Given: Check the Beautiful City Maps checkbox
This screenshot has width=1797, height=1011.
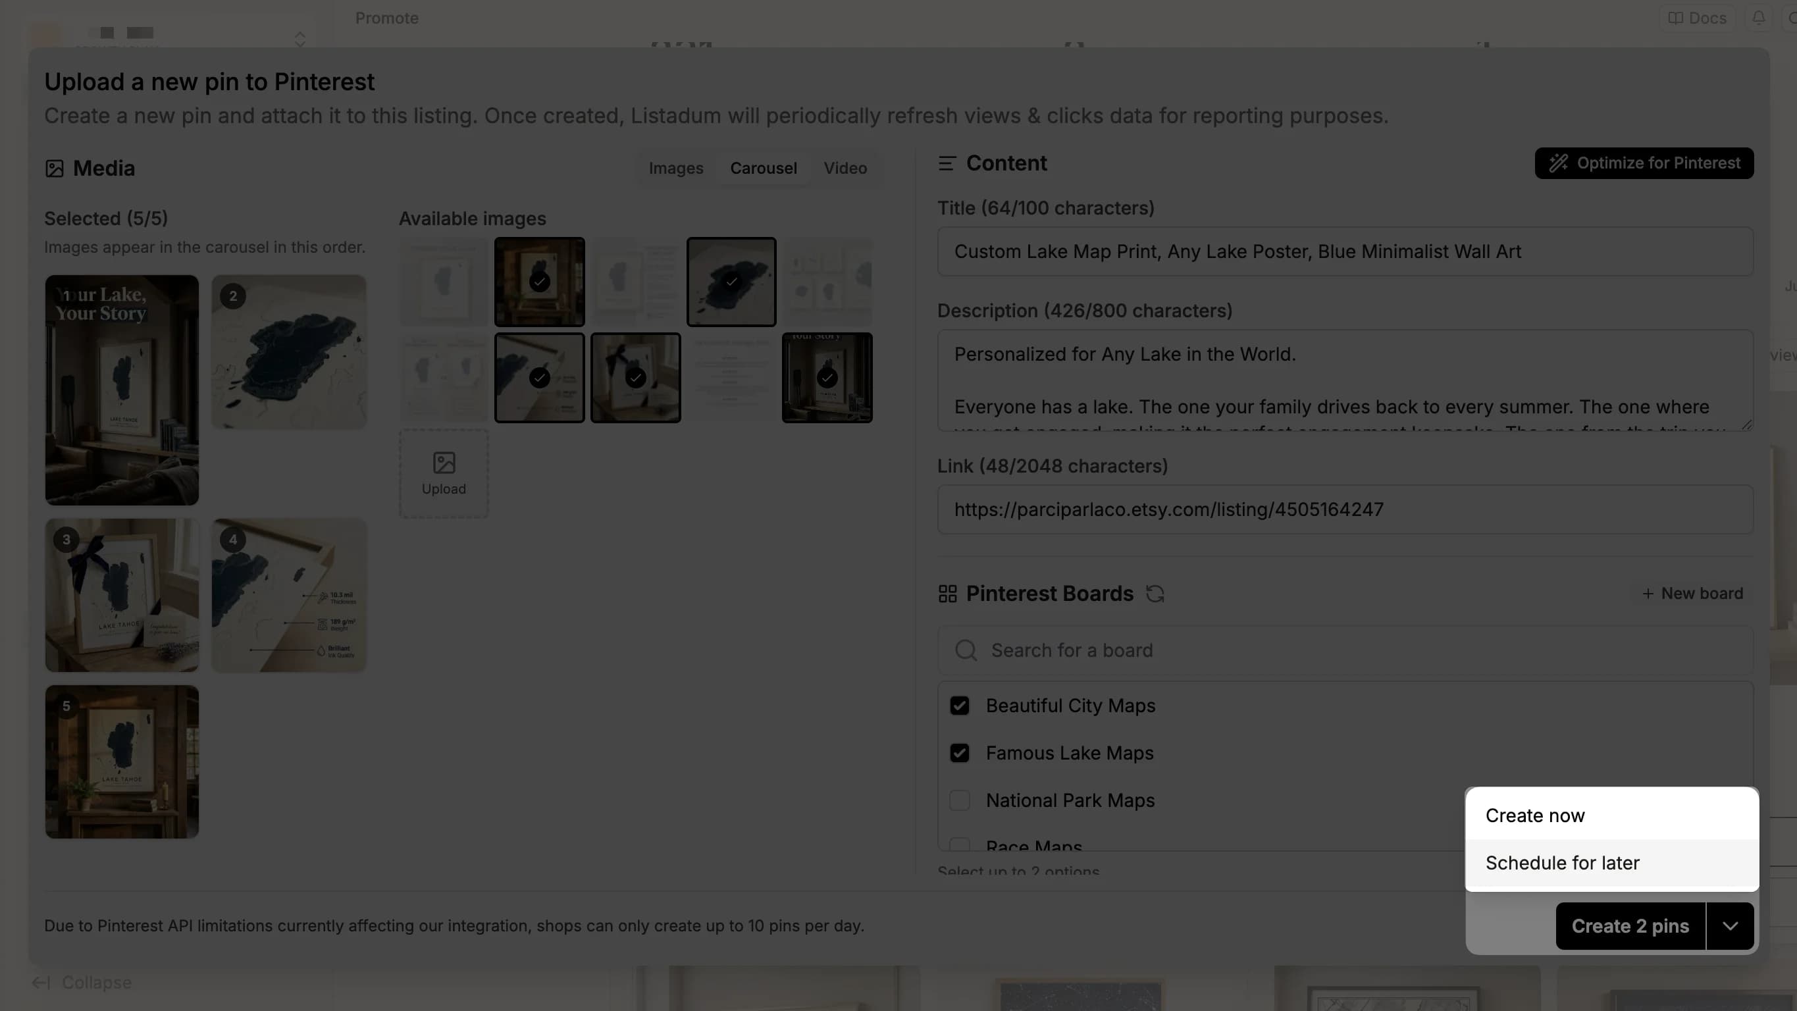Looking at the screenshot, I should 959,706.
